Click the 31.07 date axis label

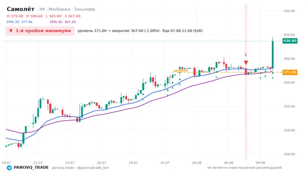point(165,163)
